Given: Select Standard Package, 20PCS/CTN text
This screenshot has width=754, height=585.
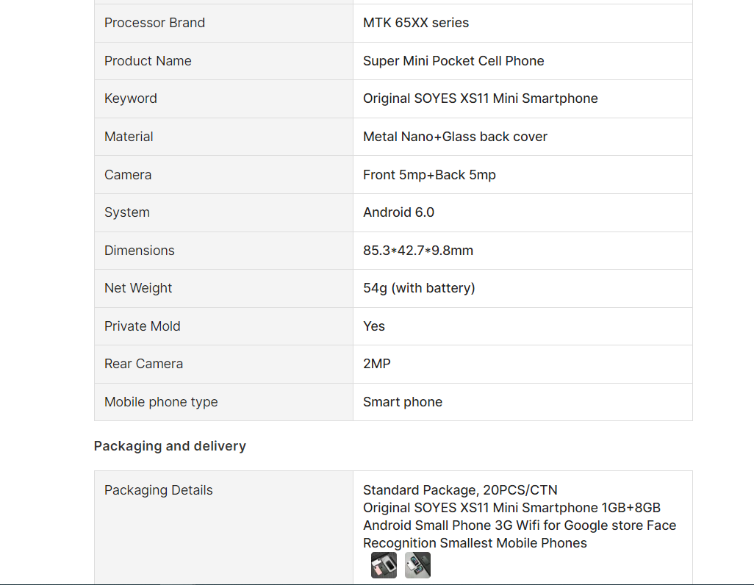Looking at the screenshot, I should tap(460, 489).
